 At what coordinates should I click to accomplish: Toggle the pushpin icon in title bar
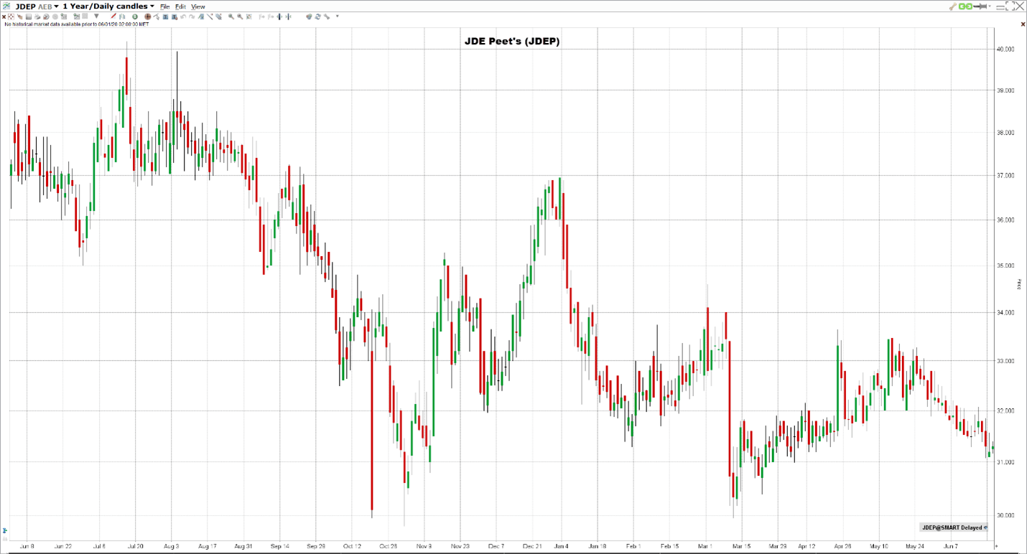click(x=980, y=6)
